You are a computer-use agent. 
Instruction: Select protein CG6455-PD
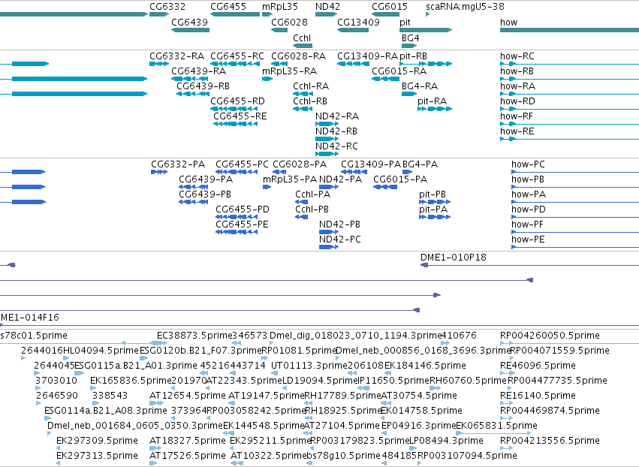pyautogui.click(x=243, y=209)
